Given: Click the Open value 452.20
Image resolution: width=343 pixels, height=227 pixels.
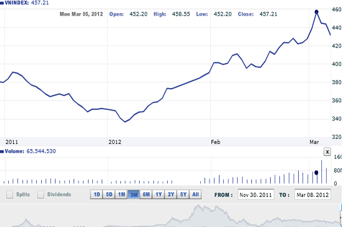Looking at the screenshot, I should pos(138,14).
